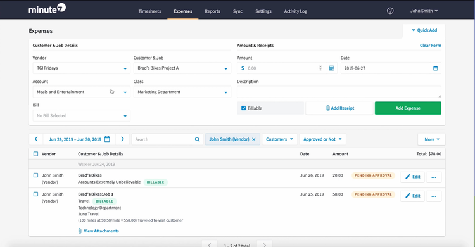Screen dimensions: 475x247
Task: Click Pending Approval badge on 58.00 expense
Action: pyautogui.click(x=373, y=194)
